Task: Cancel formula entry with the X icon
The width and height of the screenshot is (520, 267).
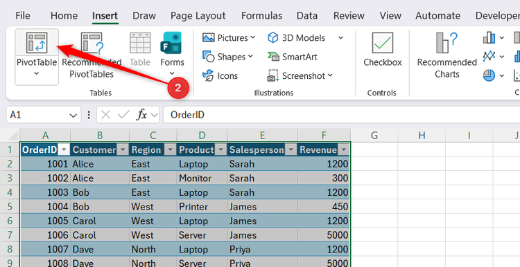Action: (106, 115)
